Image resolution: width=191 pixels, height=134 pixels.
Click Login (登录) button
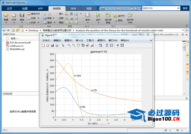[x=185, y=8]
